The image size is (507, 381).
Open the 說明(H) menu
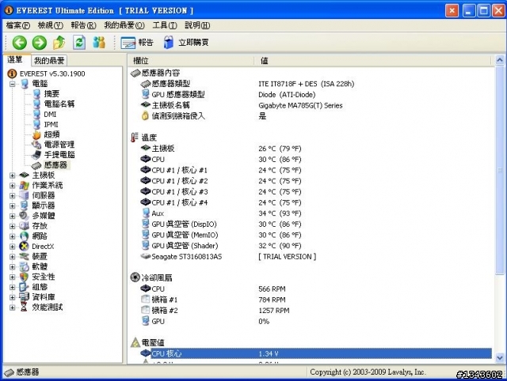197,25
